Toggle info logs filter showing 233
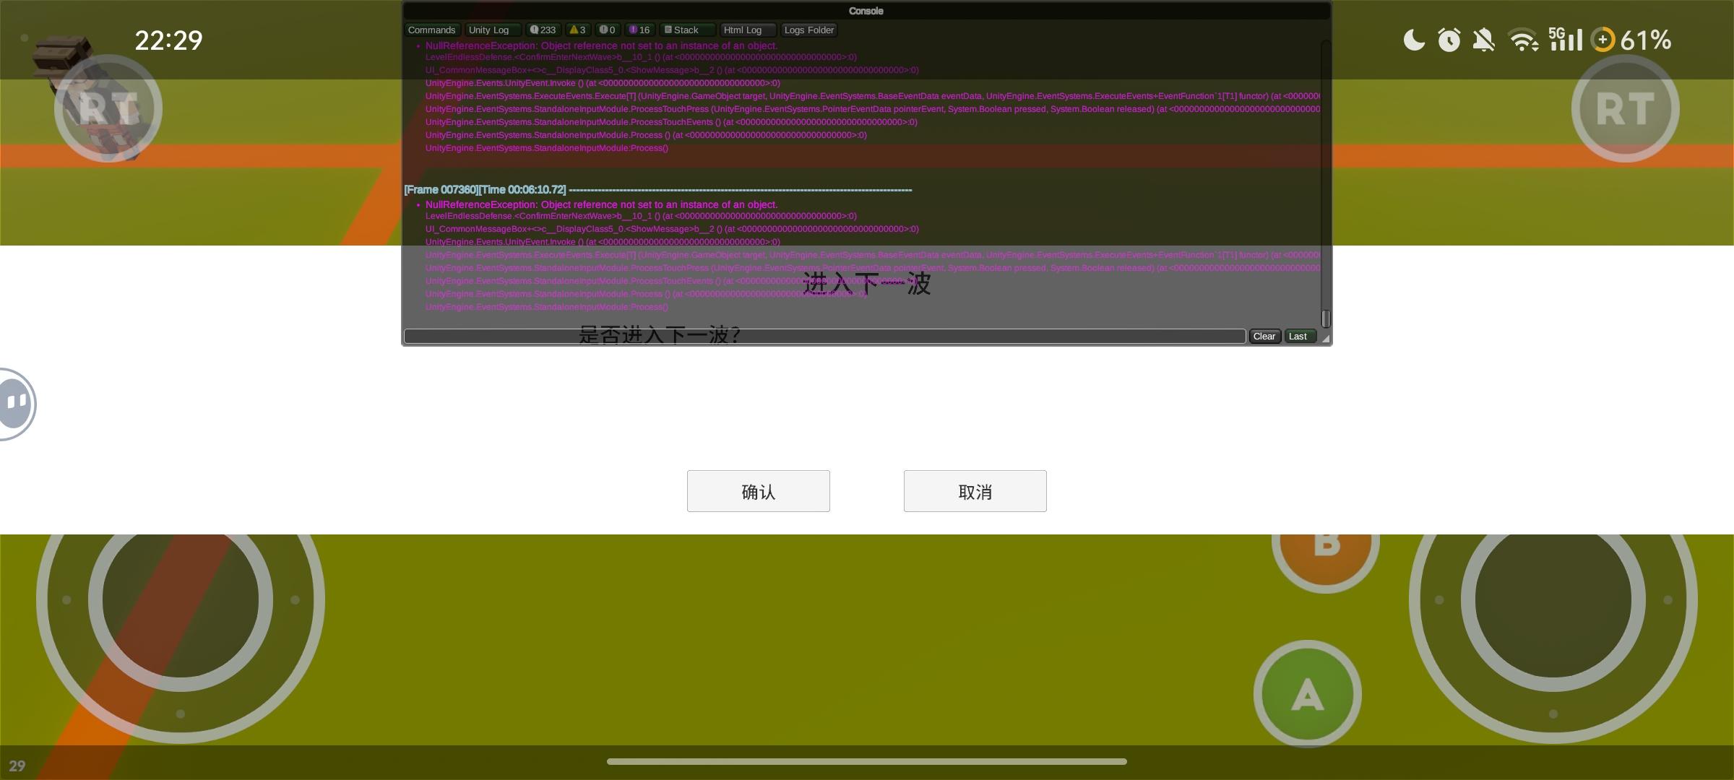 pos(543,30)
